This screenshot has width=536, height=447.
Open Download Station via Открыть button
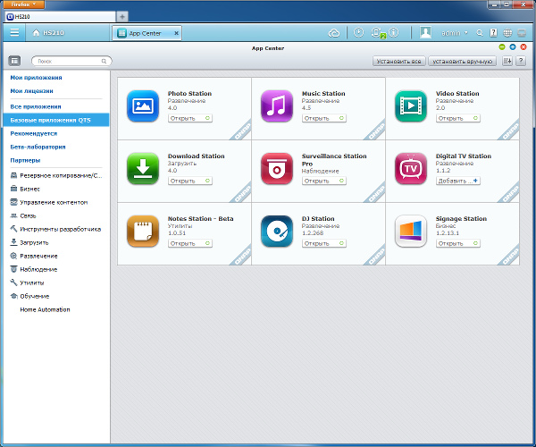pos(190,181)
